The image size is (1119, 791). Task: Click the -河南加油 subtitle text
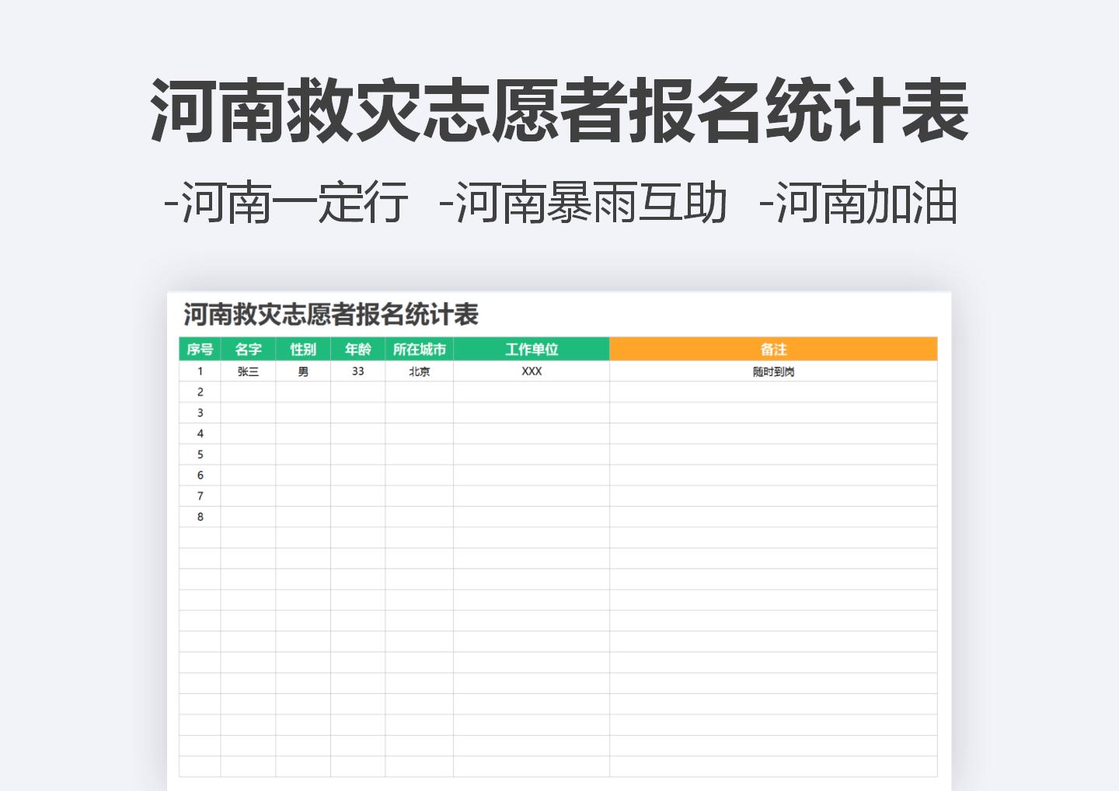(x=853, y=201)
